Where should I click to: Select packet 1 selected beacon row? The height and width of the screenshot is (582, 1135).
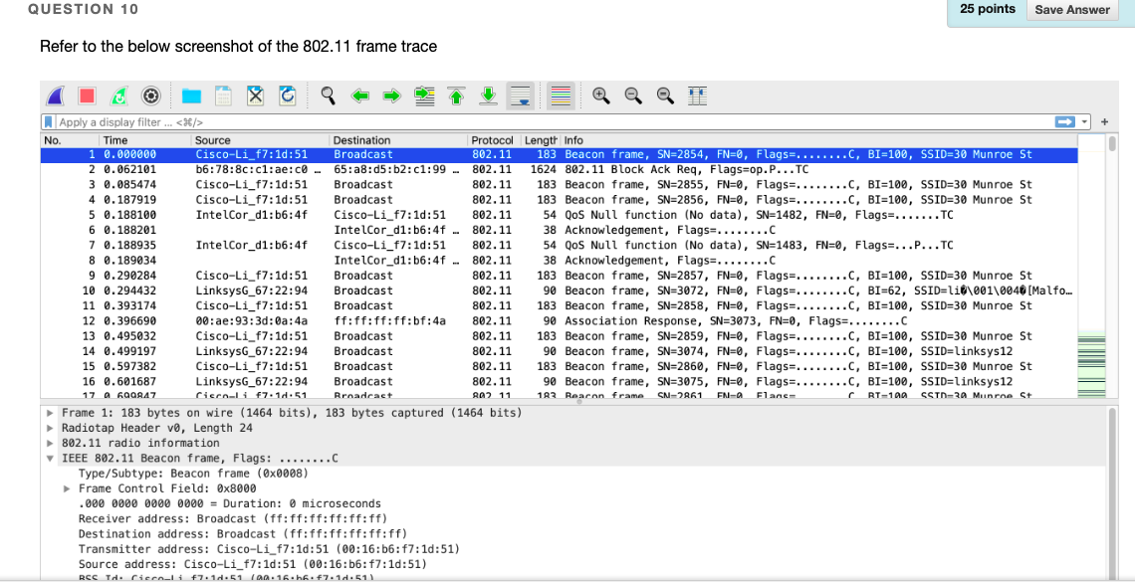[560, 155]
